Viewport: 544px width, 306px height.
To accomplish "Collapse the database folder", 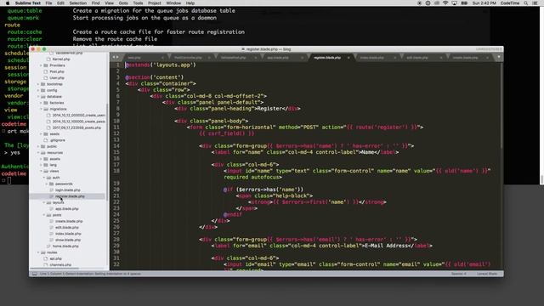I will (38, 96).
